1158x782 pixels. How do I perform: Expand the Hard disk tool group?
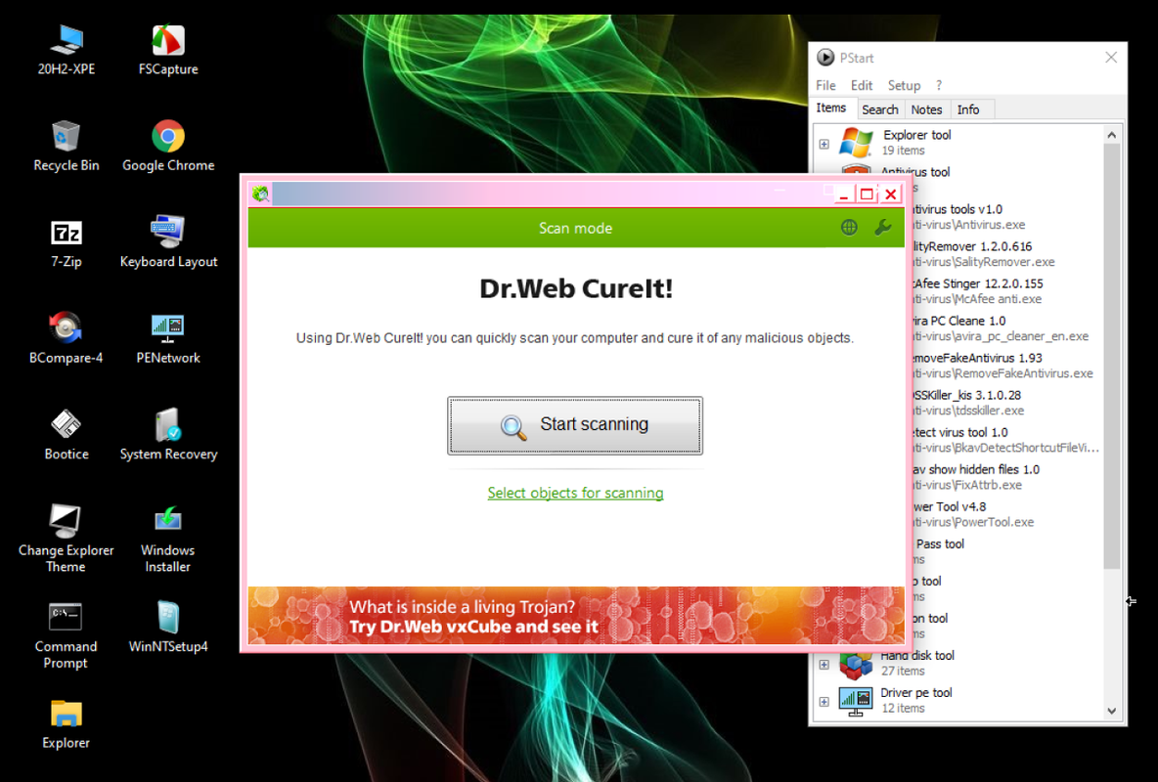[824, 665]
